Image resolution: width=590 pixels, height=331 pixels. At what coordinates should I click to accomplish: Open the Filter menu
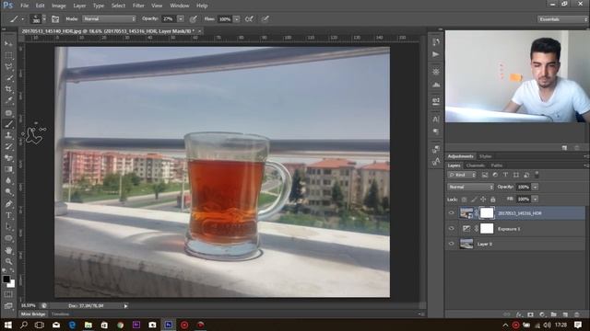[x=138, y=6]
